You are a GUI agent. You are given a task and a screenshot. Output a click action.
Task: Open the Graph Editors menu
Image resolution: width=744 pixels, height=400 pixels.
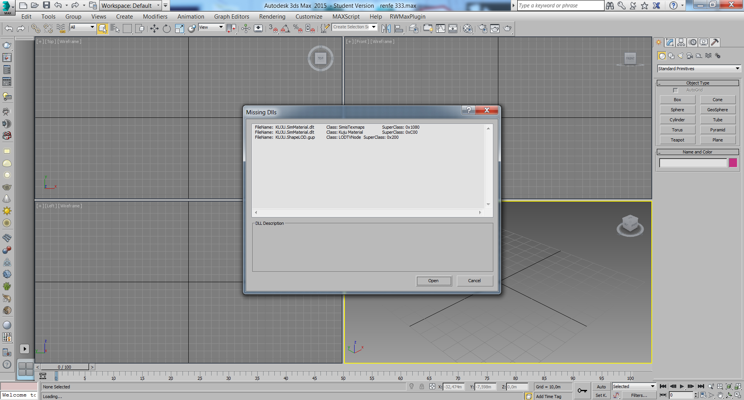click(x=232, y=17)
